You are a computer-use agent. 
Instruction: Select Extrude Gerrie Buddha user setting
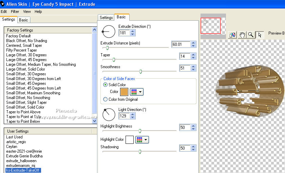click(x=24, y=156)
